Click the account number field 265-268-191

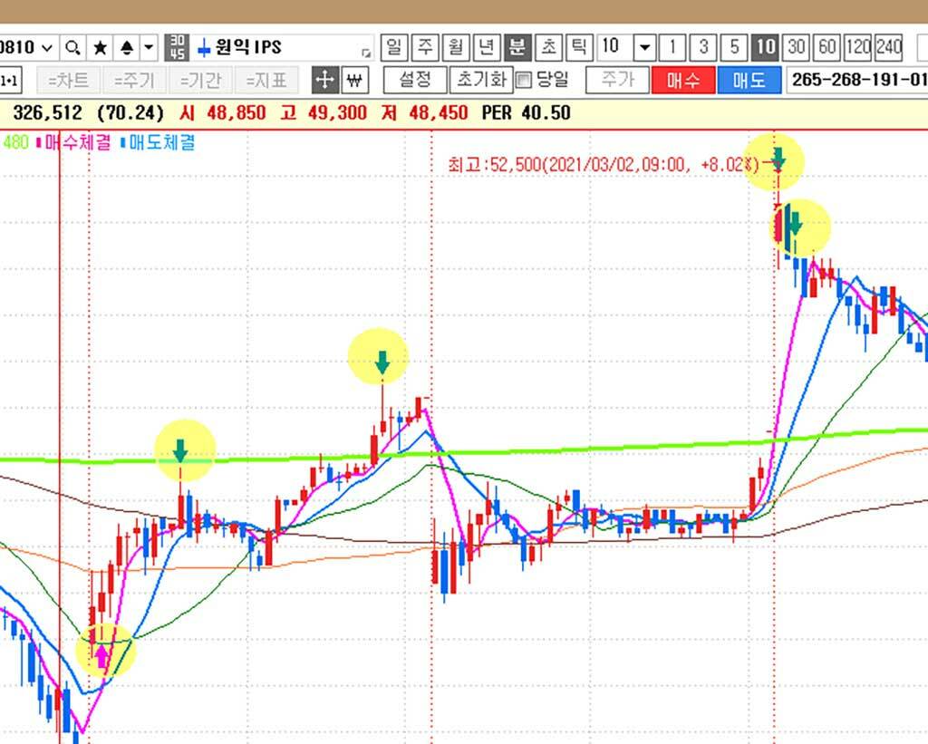click(857, 80)
